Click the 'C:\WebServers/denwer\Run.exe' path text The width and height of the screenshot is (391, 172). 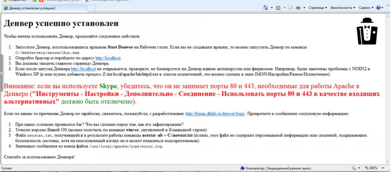coord(48,53)
